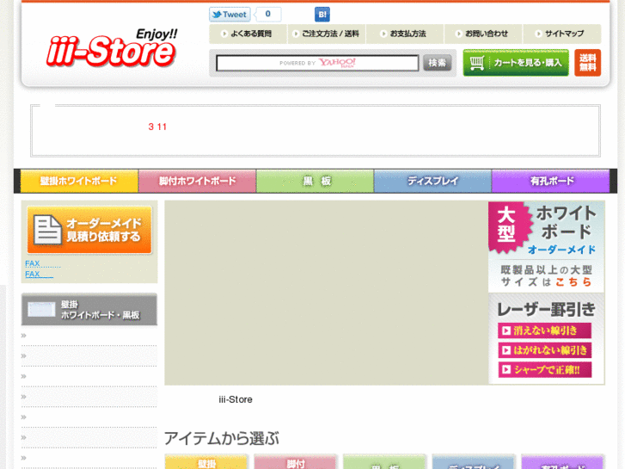Open ご注文方法 / 送料 page
The width and height of the screenshot is (625, 469).
click(326, 34)
